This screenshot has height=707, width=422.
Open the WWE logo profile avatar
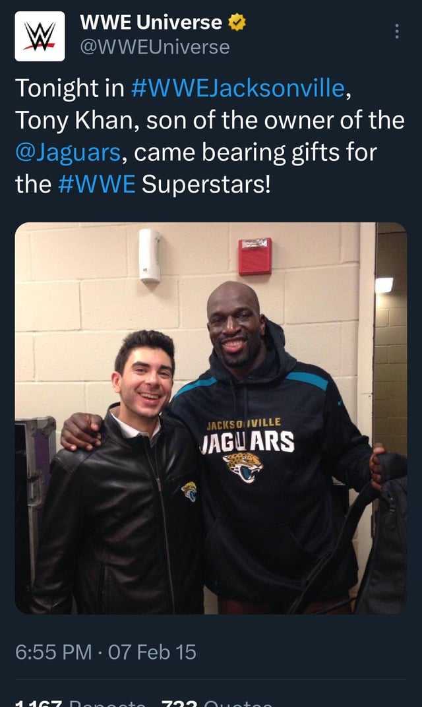[x=40, y=36]
